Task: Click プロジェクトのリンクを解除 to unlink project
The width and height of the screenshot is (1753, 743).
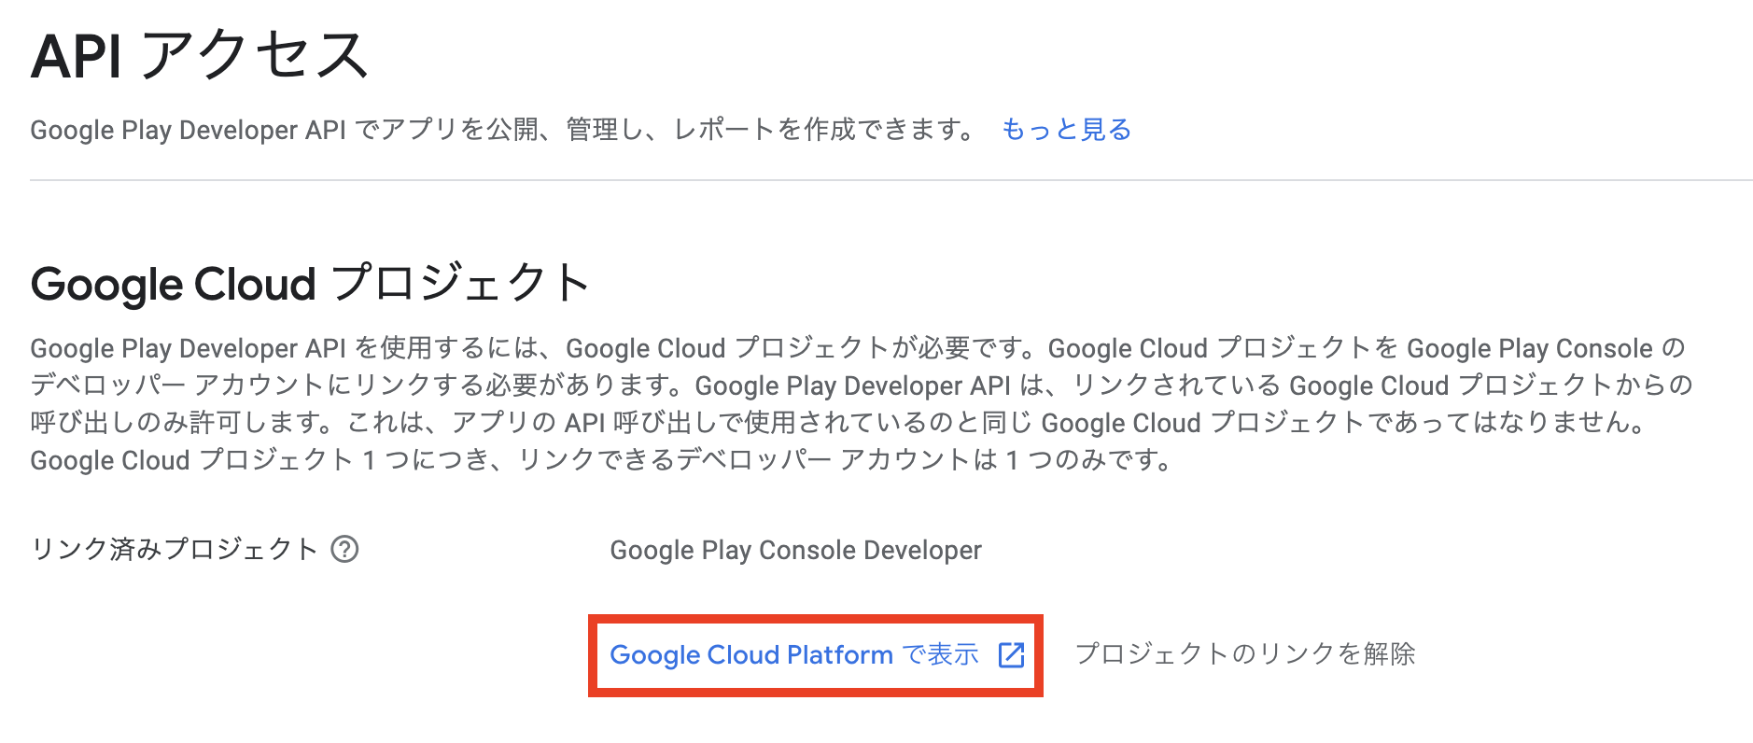Action: [1245, 653]
